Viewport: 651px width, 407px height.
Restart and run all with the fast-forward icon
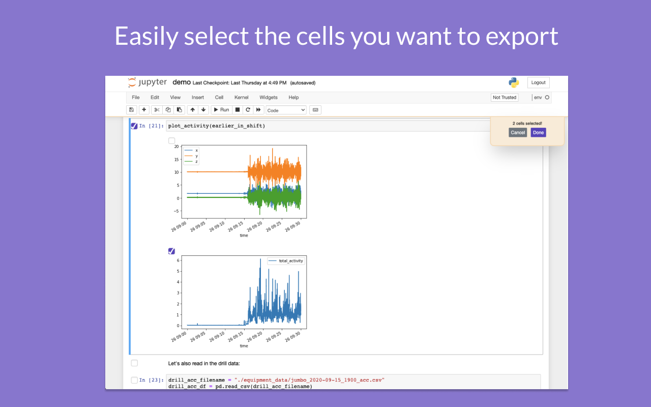click(258, 110)
